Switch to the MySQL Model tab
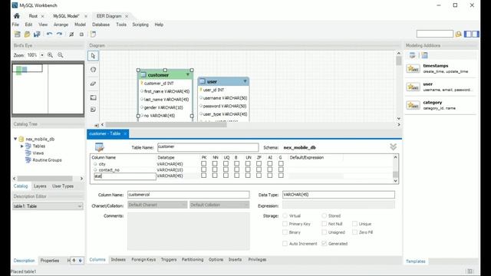Screen dimensions: 491x276 (x=67, y=16)
